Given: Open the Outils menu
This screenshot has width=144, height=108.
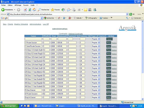Looking at the screenshot, I should (x=32, y=5).
